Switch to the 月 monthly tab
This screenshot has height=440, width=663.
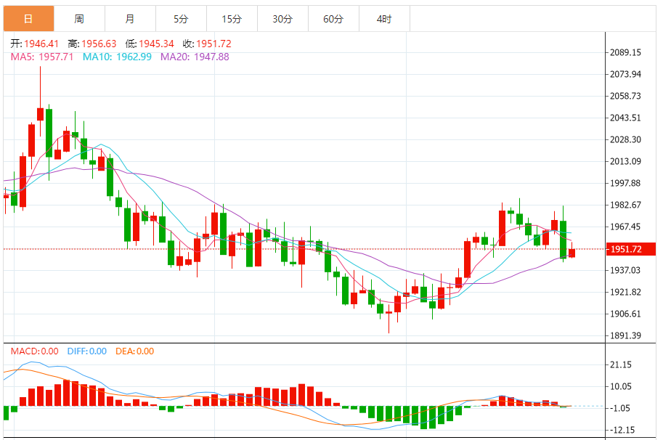click(x=130, y=19)
